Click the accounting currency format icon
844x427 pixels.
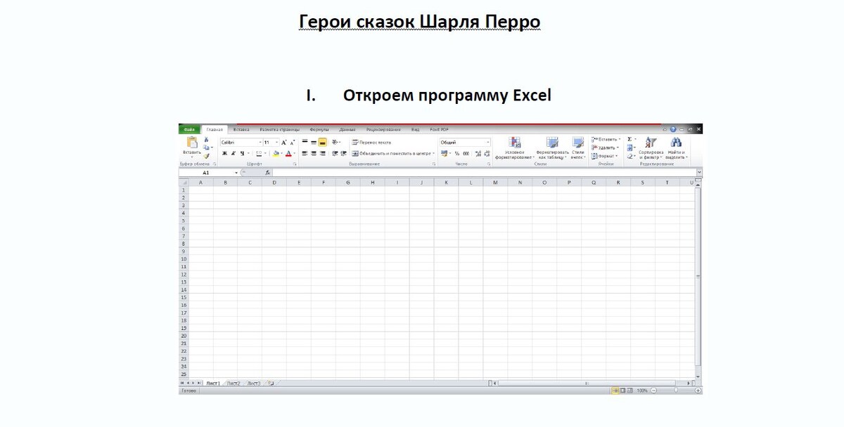point(445,153)
